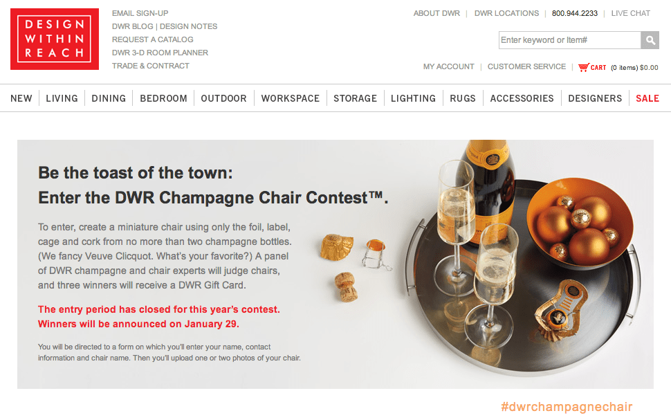Screen dimensions: 671x420
Task: Go to the DESIGNERS section
Action: [x=595, y=98]
